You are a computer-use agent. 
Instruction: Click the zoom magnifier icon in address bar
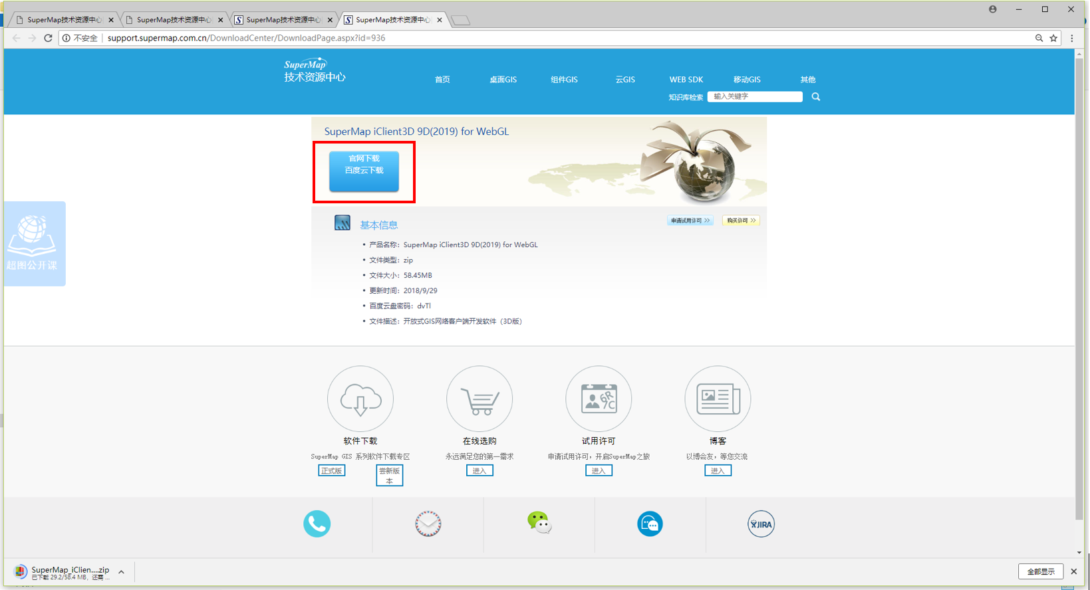[1039, 38]
